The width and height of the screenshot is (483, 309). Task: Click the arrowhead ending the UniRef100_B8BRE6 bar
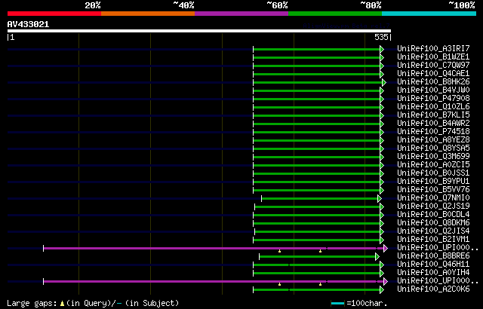377,257
